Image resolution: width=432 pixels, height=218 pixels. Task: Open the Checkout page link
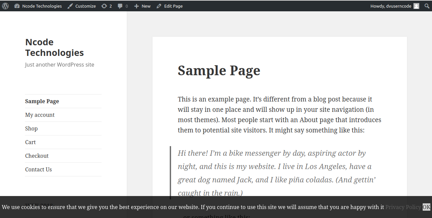(37, 156)
